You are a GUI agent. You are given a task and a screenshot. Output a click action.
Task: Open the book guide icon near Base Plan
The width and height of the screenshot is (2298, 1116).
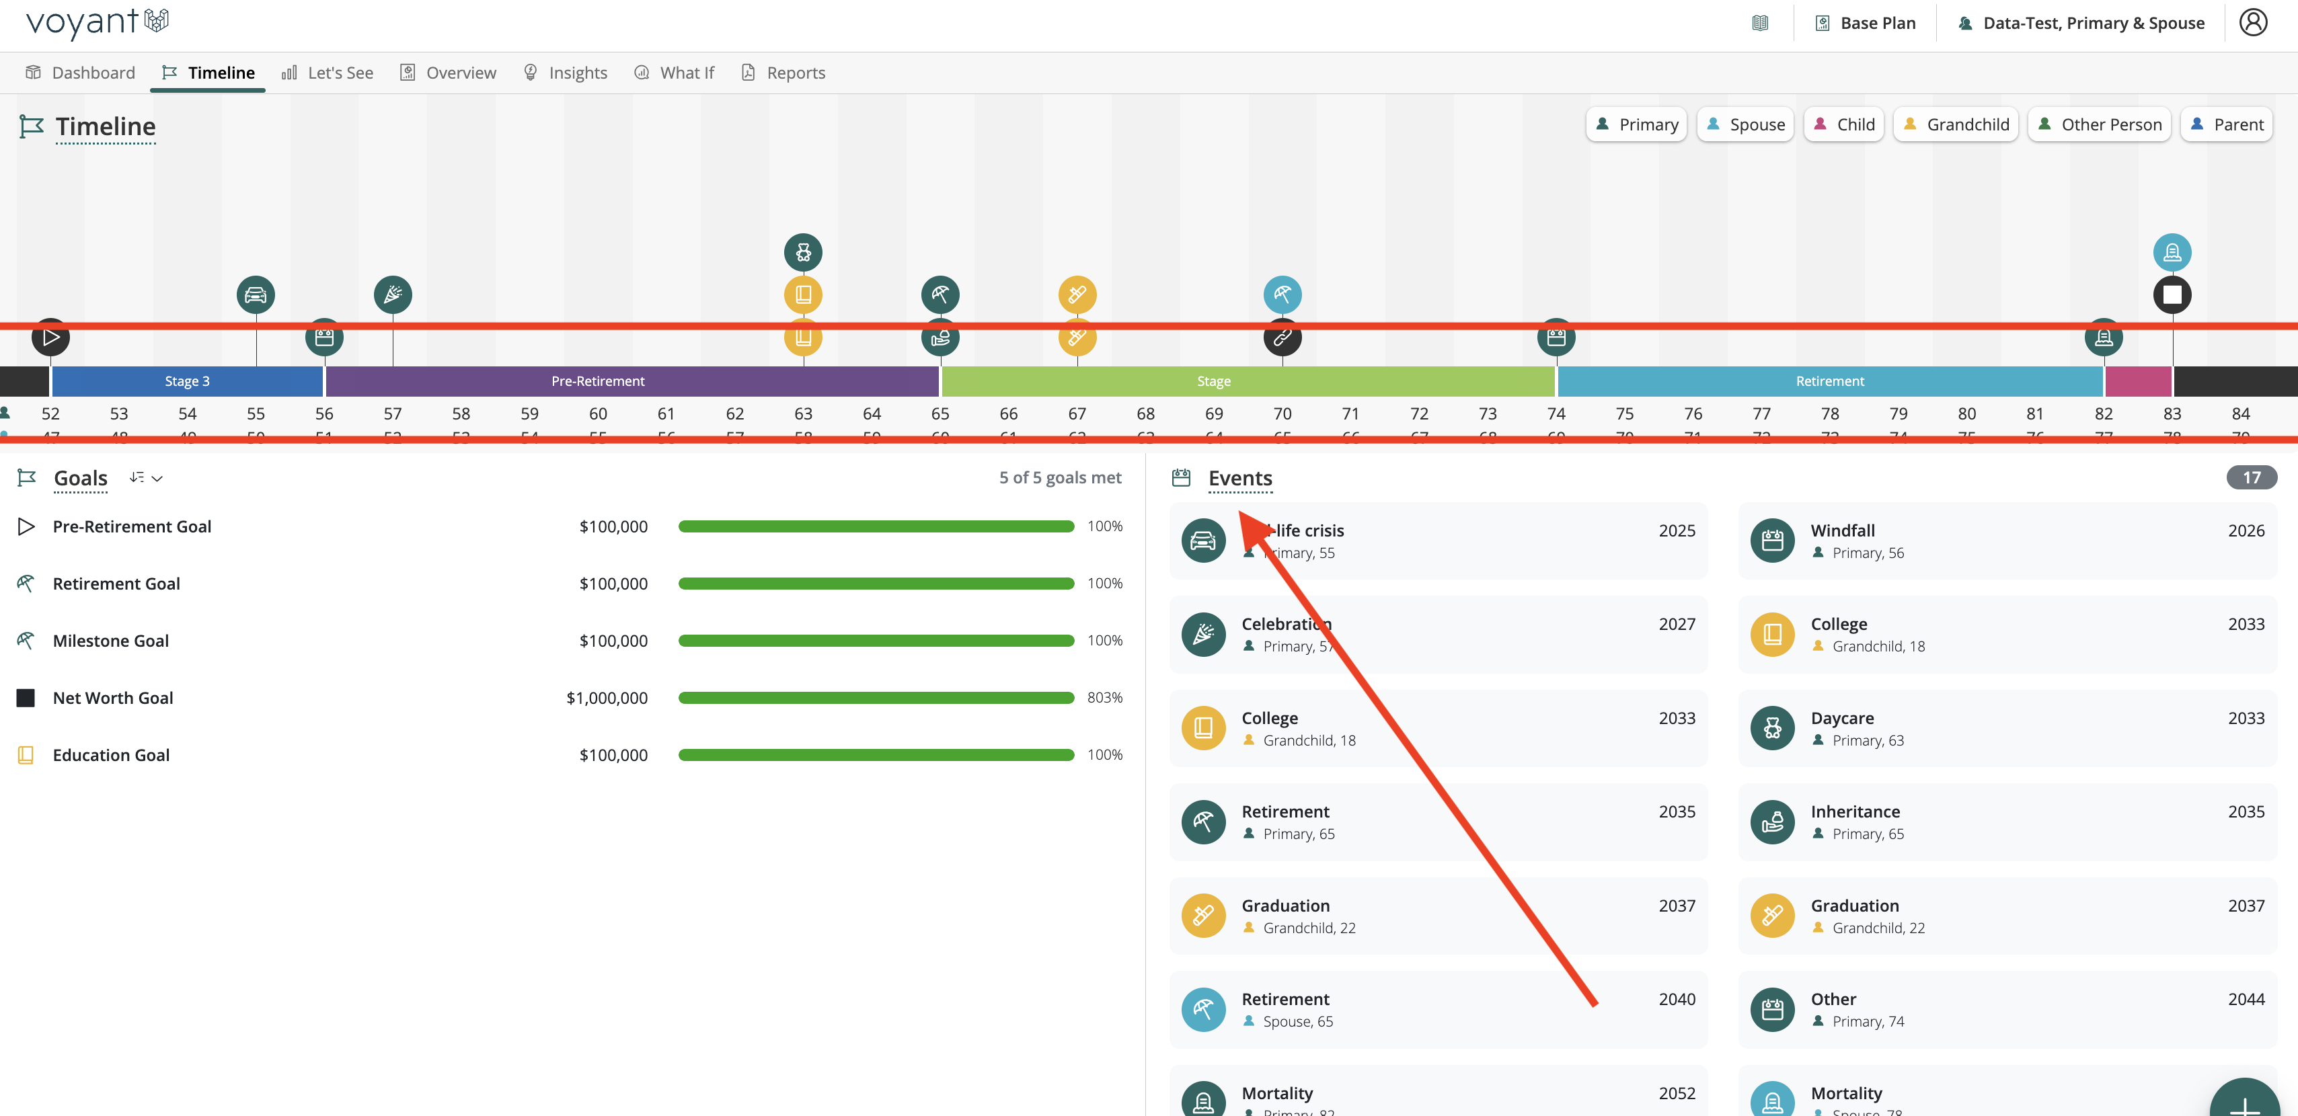(x=1759, y=24)
